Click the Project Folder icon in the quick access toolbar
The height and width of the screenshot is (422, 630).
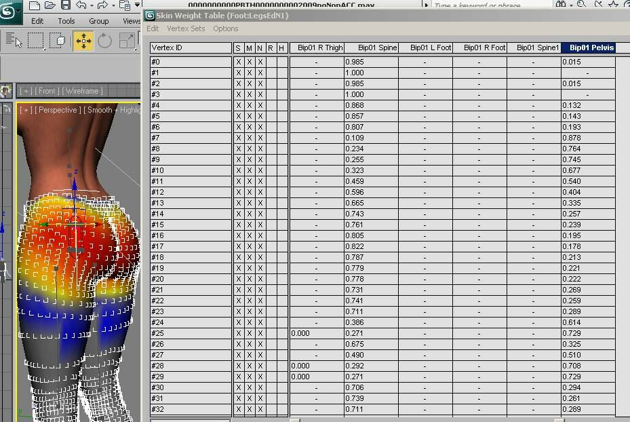125,5
